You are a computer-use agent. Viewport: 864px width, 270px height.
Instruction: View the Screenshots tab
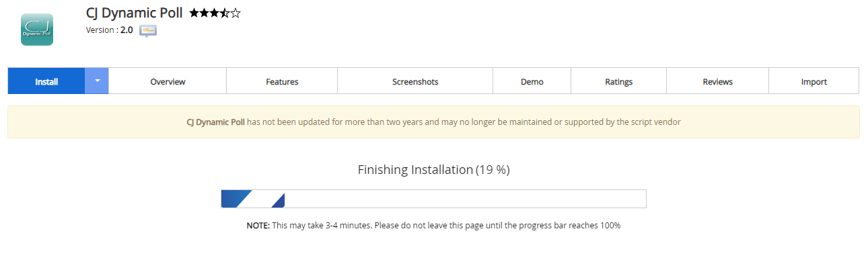[415, 81]
